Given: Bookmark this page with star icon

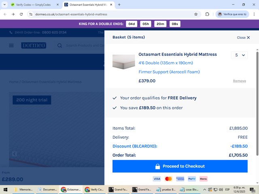Looking at the screenshot, I should point(196,15).
